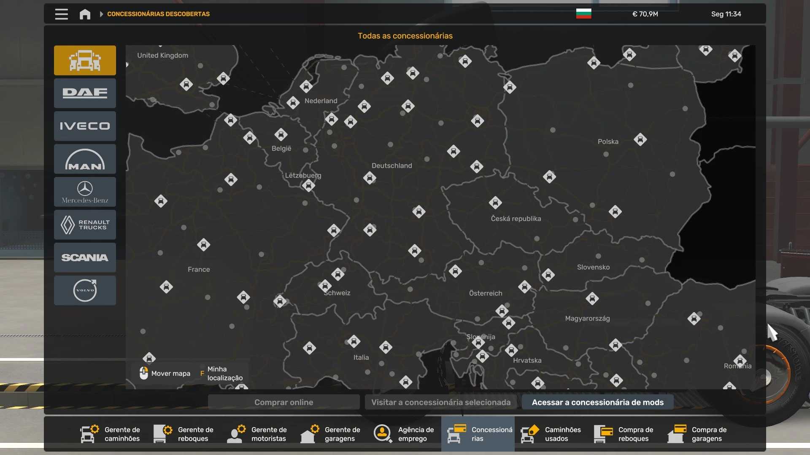
Task: Open the Gerente de caminhões tab
Action: pyautogui.click(x=111, y=434)
